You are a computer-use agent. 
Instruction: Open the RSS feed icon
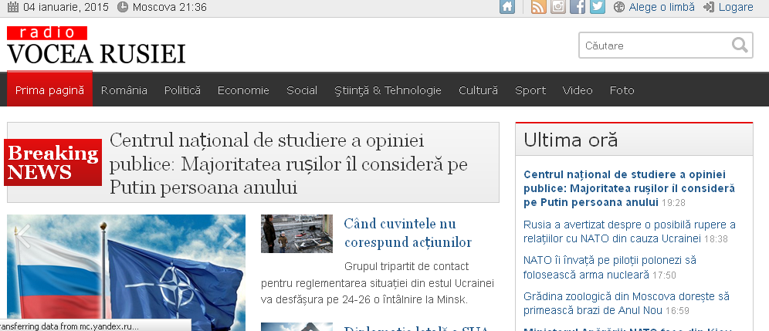point(538,8)
